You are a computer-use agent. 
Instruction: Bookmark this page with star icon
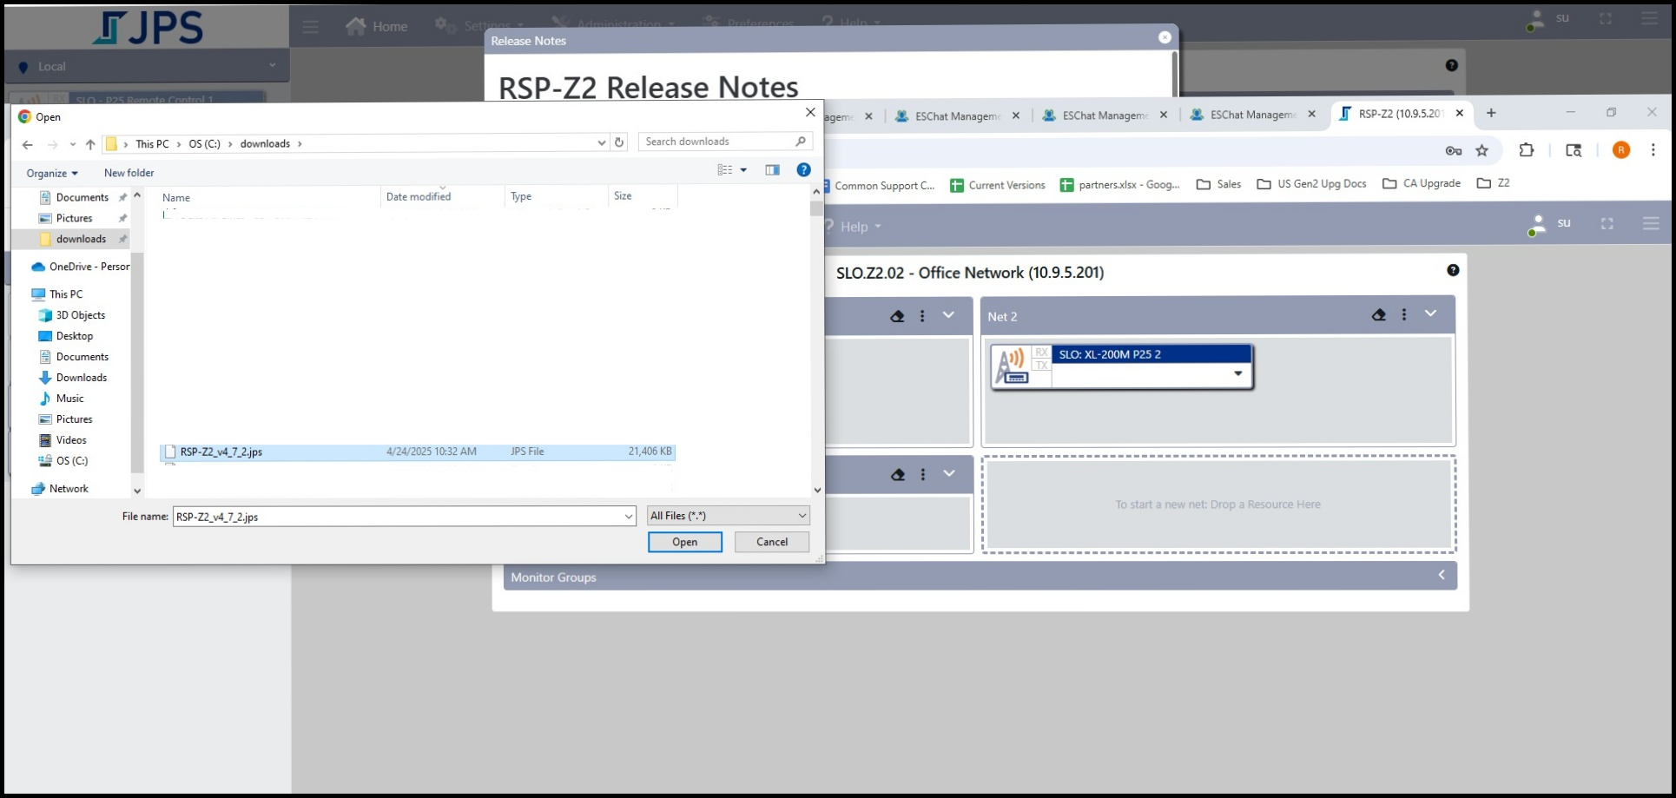click(x=1481, y=150)
